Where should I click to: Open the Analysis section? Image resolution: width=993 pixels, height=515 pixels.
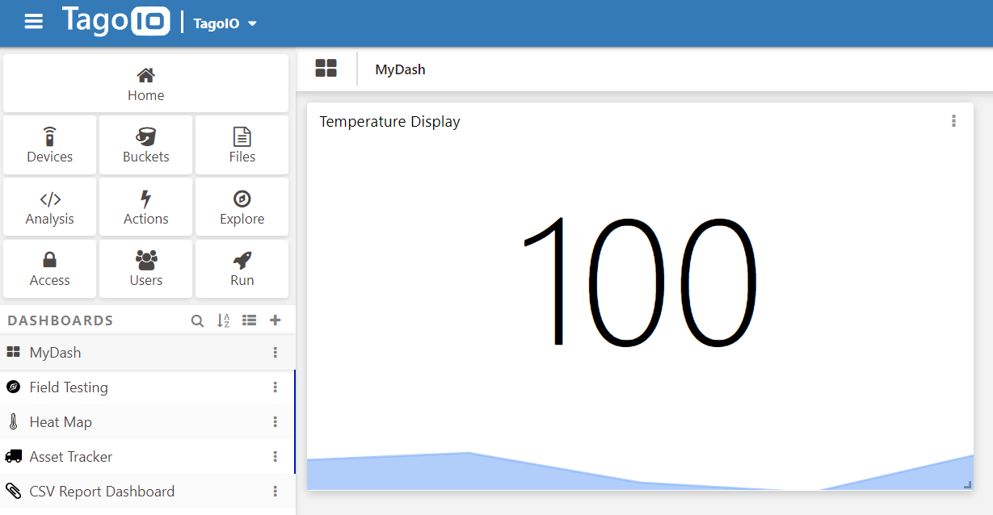click(49, 207)
